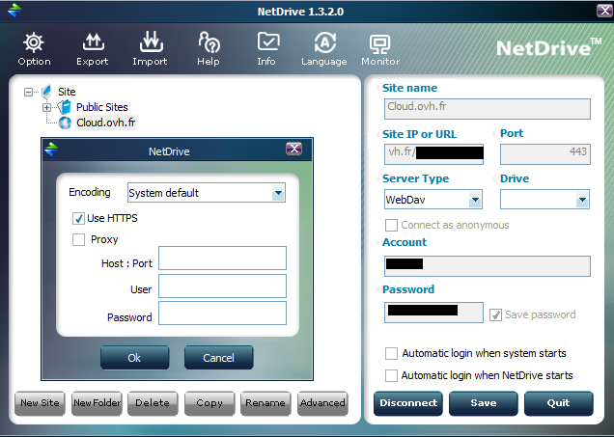Click the proxy User field
Viewport: 614px width, 437px height.
coord(222,286)
